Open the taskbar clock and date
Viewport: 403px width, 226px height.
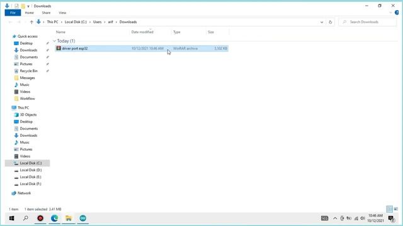375,218
